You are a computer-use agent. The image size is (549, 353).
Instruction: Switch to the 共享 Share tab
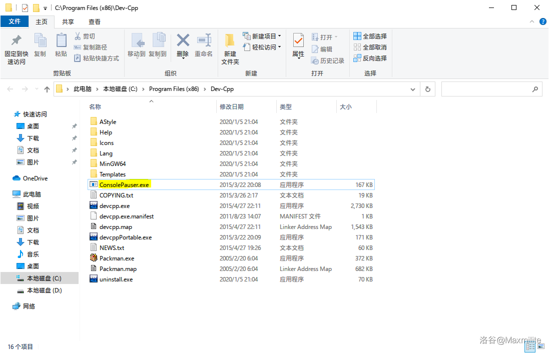68,21
